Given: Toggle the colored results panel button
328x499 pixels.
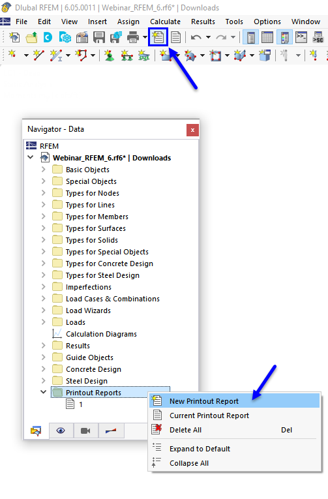Looking at the screenshot, I should [284, 37].
